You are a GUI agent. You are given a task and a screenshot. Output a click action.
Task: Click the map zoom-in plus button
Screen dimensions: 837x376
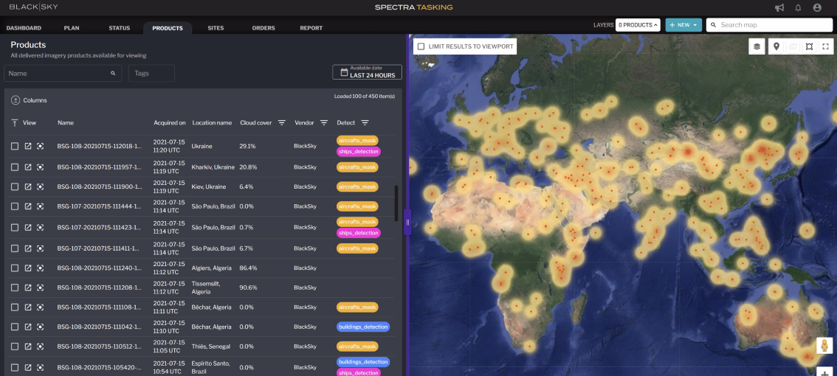point(824,372)
